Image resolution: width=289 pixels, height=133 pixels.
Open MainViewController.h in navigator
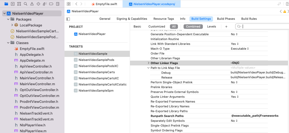tap(37, 78)
